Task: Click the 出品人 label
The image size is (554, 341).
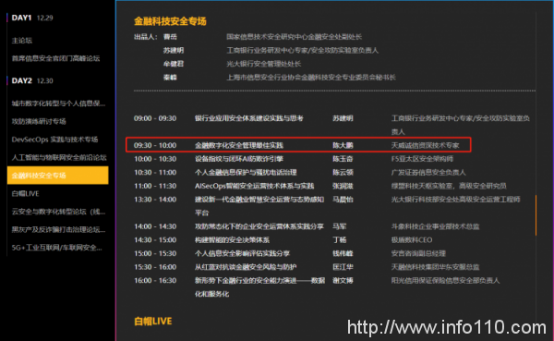Action: 146,37
